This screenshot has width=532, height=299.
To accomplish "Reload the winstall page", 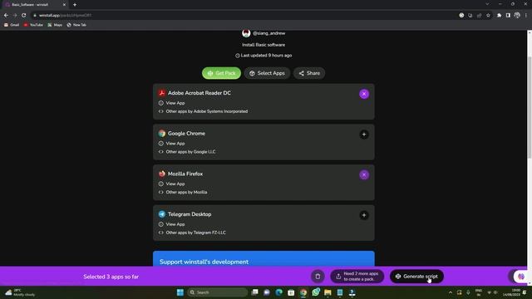I will click(x=24, y=15).
